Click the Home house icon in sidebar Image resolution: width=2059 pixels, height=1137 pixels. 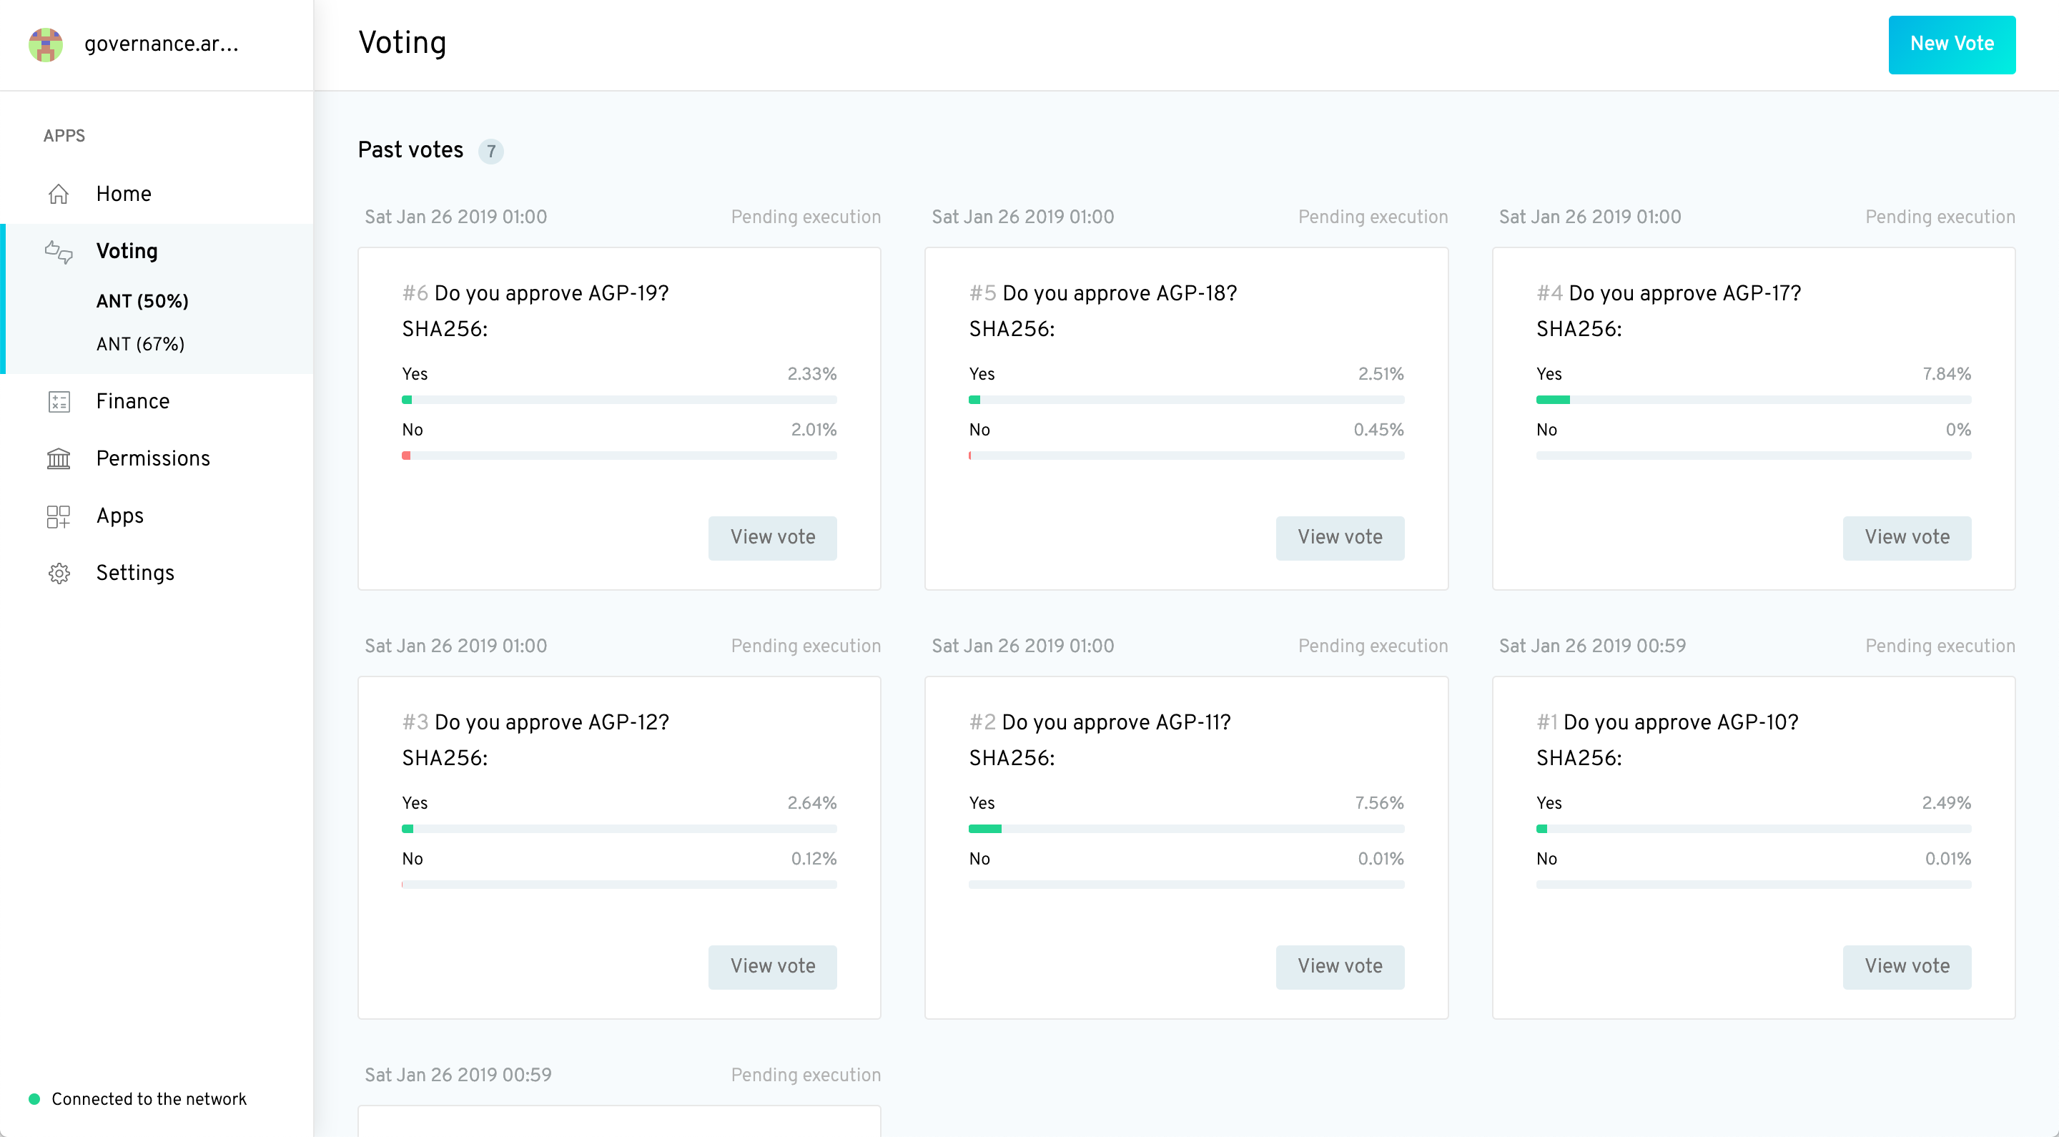(x=59, y=194)
